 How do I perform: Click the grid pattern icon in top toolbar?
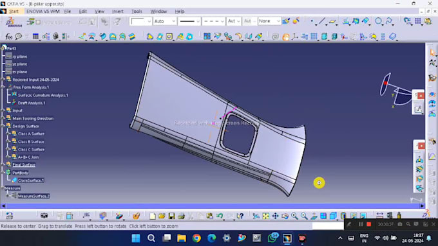point(418,21)
